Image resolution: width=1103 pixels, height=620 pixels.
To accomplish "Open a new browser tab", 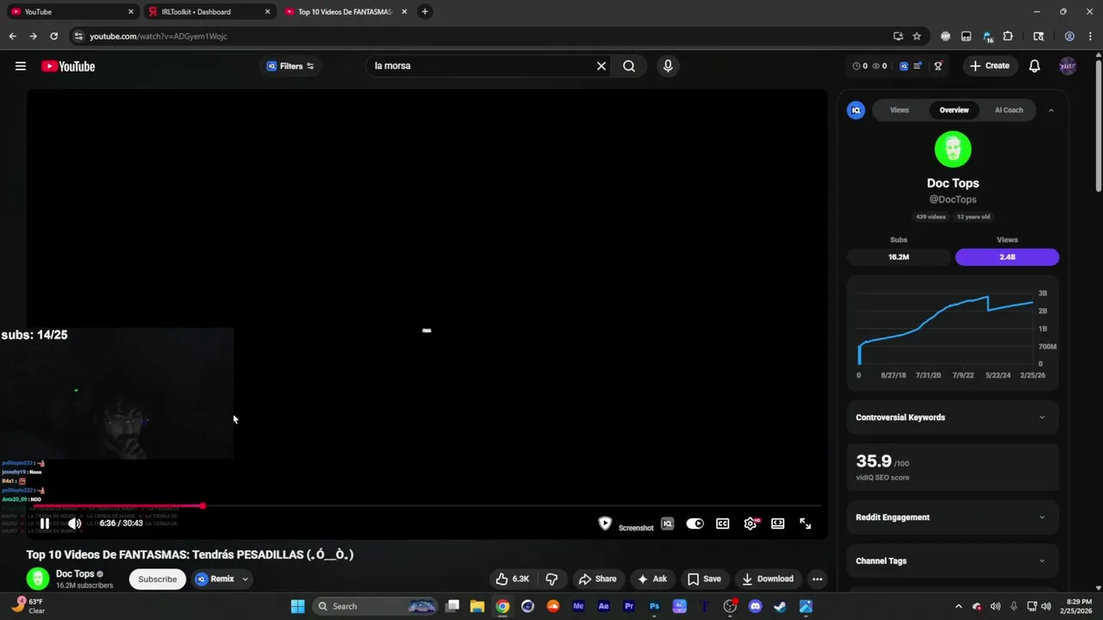I will [x=425, y=12].
